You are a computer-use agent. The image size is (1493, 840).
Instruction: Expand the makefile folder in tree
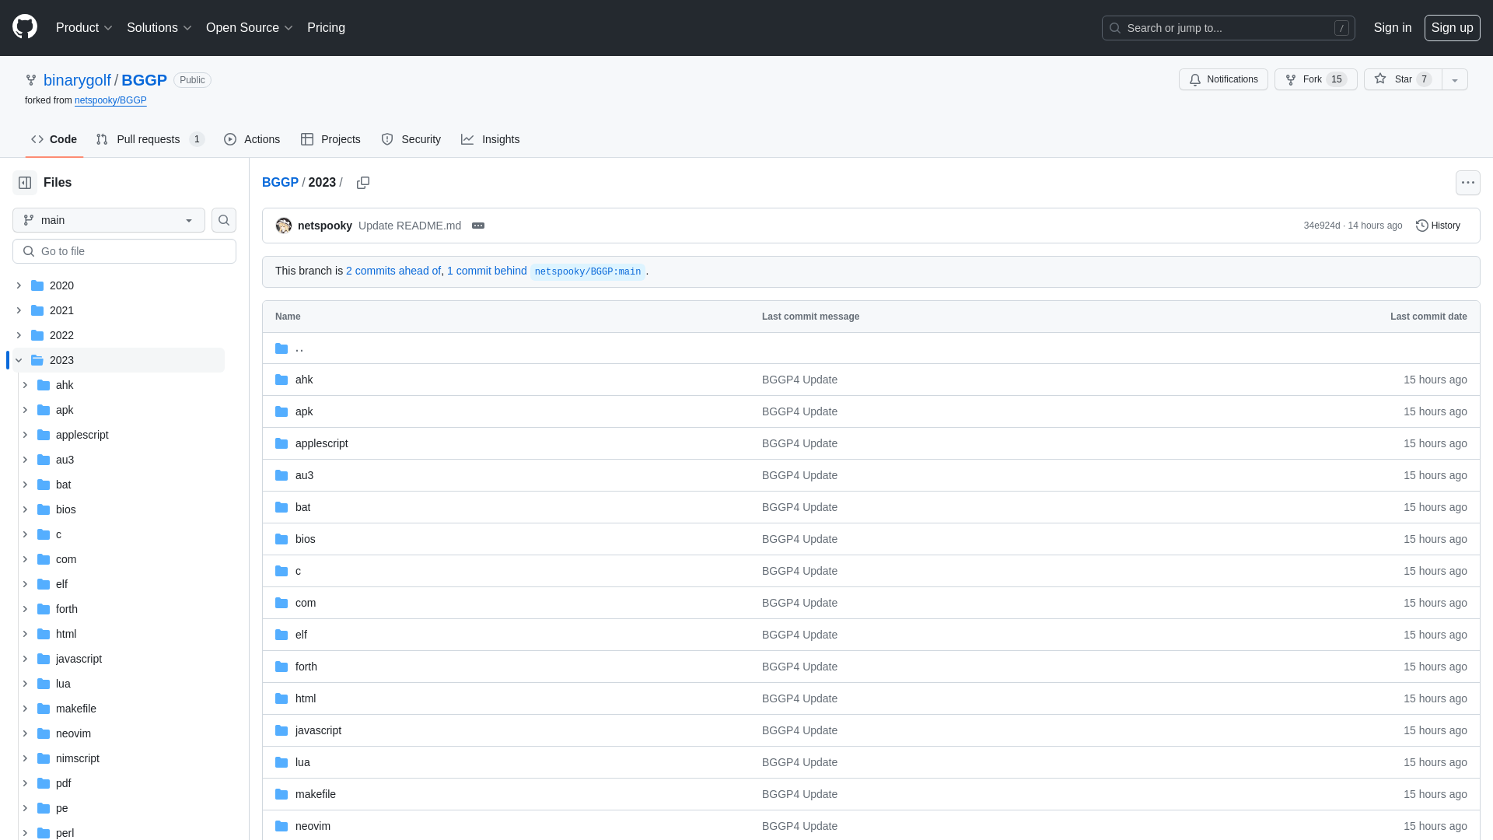25,709
